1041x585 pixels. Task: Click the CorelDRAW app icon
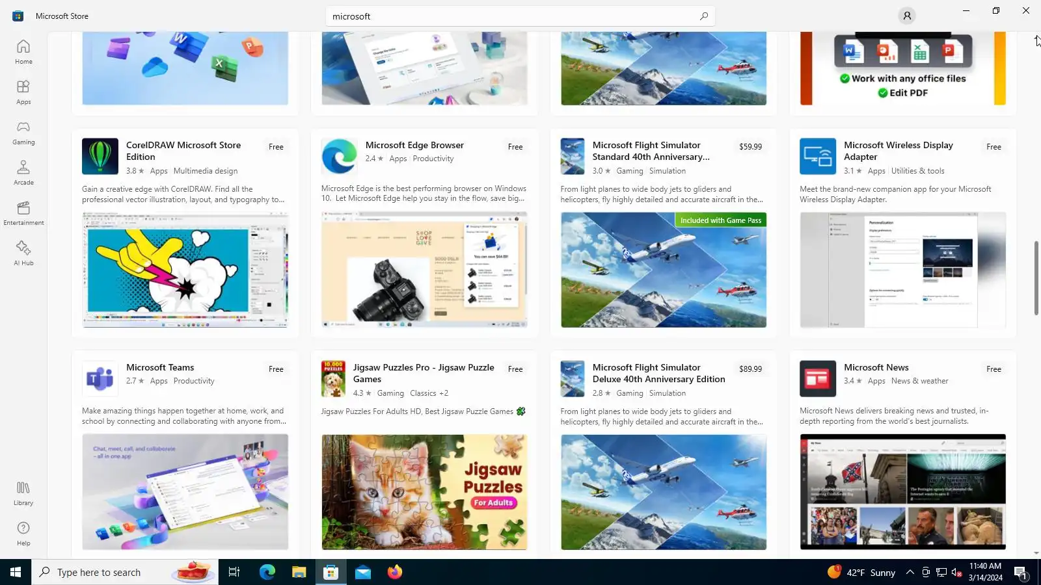point(100,157)
